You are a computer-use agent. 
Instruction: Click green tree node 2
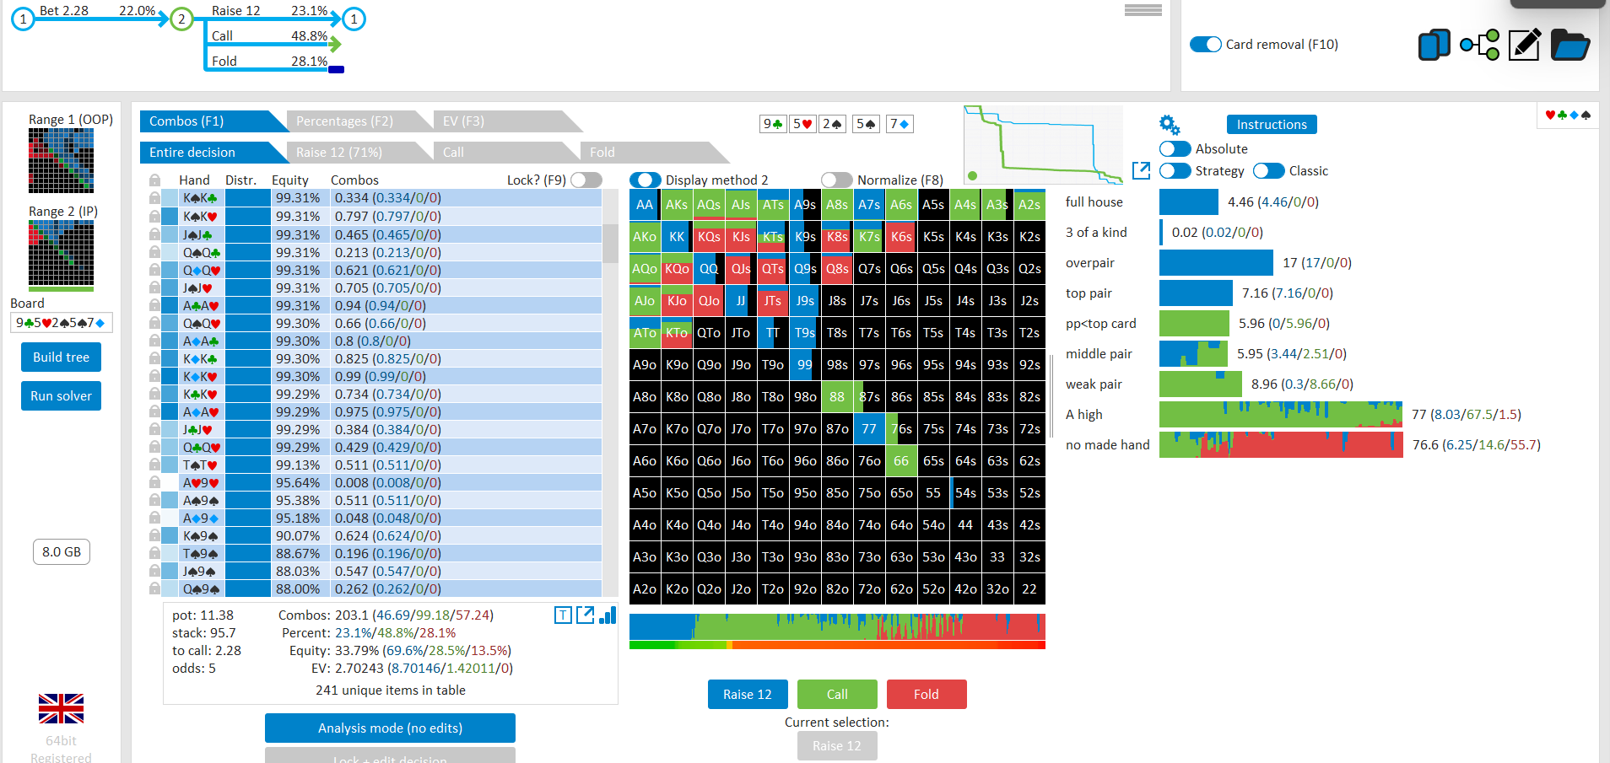point(181,19)
